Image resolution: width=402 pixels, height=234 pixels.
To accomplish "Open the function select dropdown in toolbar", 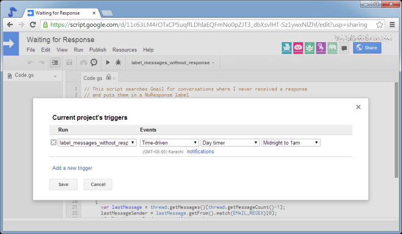I will [172, 62].
